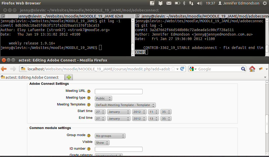Open a new tab with plus button
The width and height of the screenshot is (269, 157).
[x=69, y=77]
